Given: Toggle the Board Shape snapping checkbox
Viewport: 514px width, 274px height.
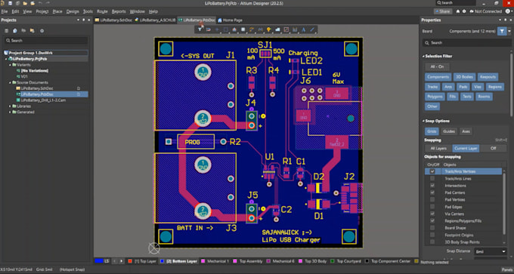Looking at the screenshot, I should coord(432,228).
